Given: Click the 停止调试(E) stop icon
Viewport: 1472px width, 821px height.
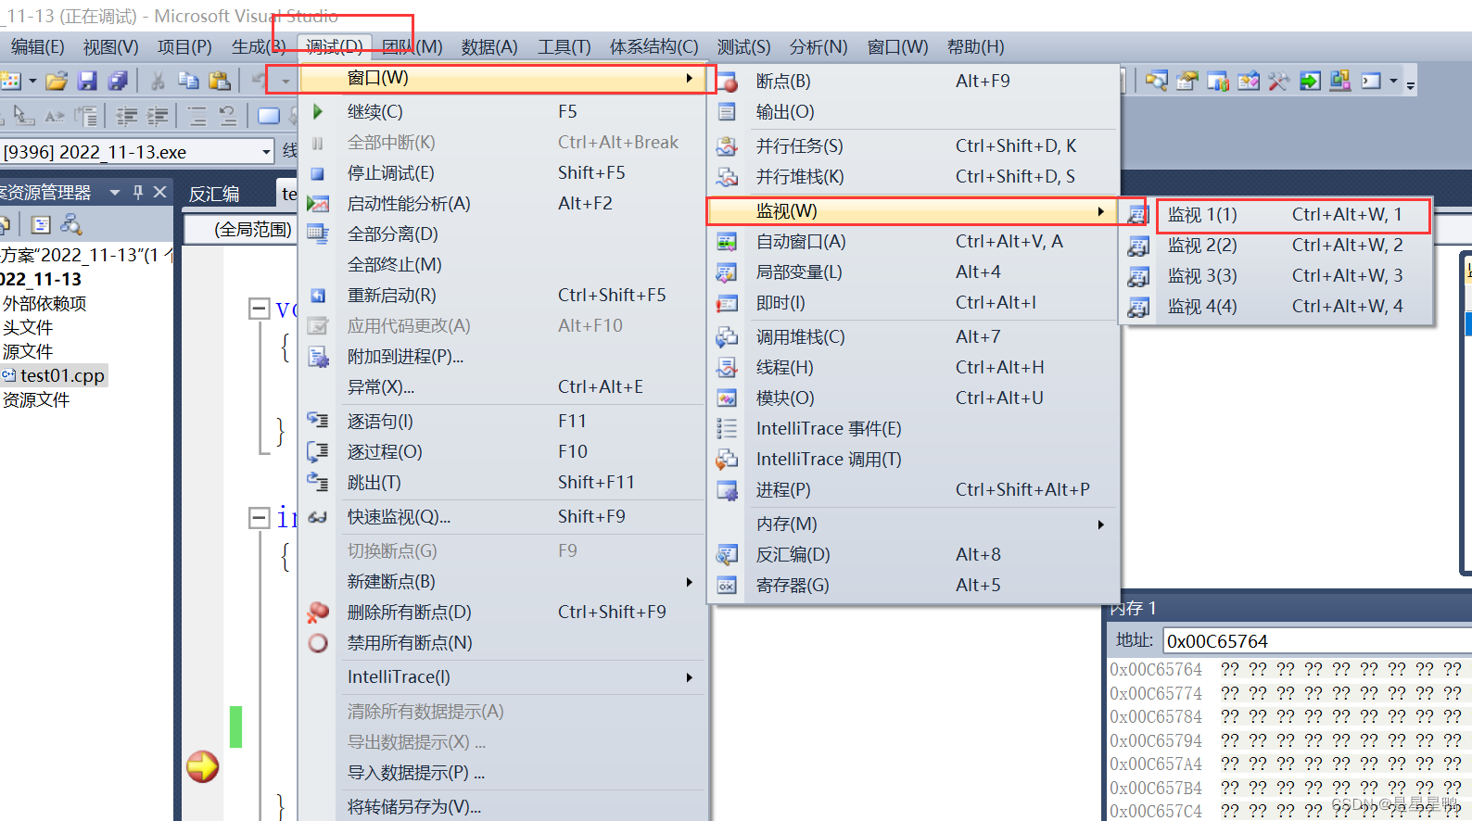Looking at the screenshot, I should (318, 173).
